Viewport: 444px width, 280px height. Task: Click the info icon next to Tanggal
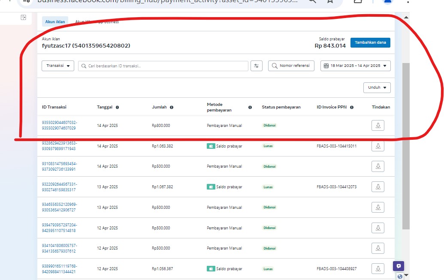[x=117, y=107]
